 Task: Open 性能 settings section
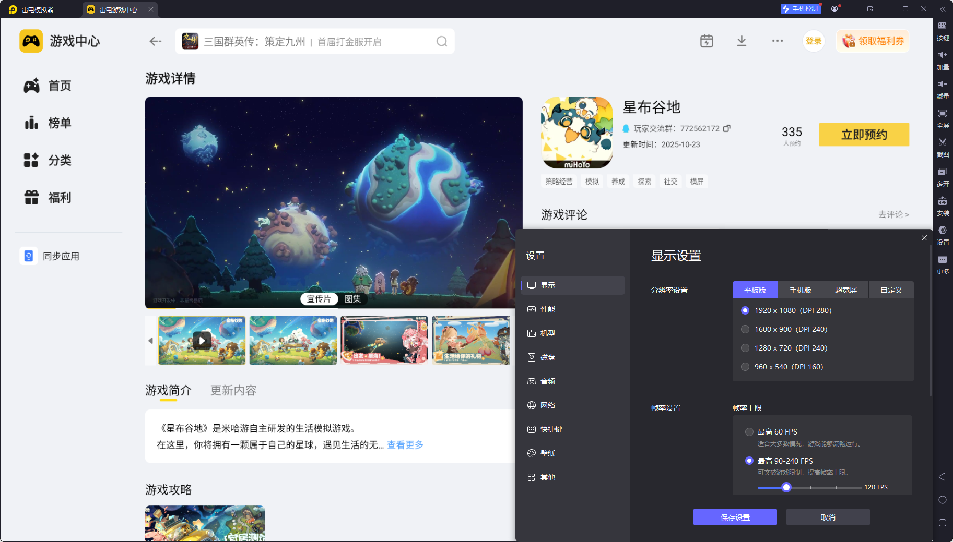(x=573, y=309)
